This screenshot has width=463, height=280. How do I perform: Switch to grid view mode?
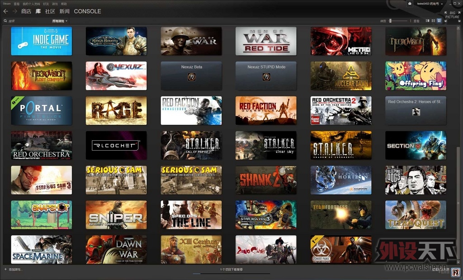(439, 21)
